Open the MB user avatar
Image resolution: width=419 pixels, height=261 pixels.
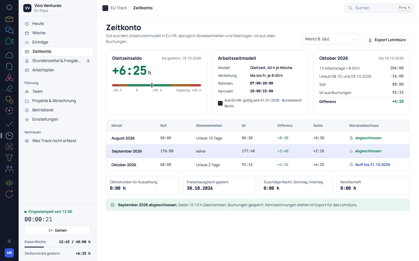click(9, 253)
